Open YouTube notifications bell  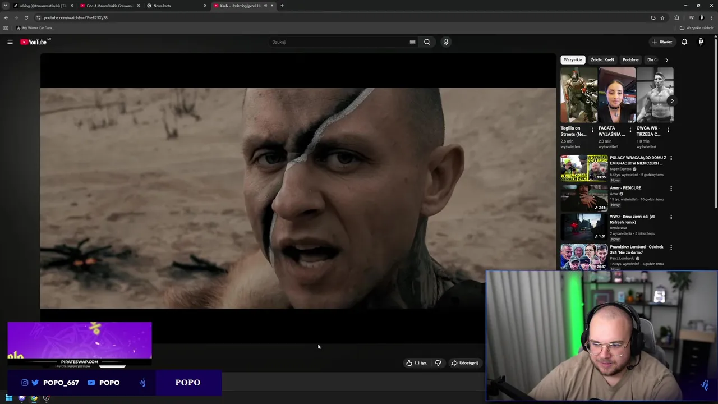click(x=684, y=42)
